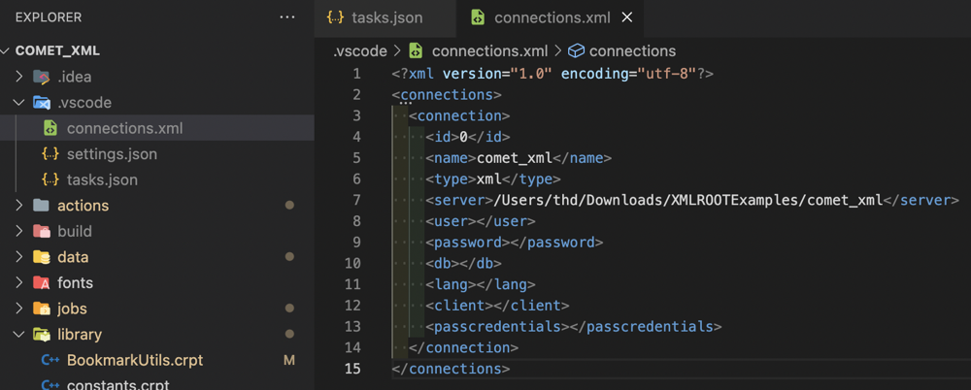Viewport: 971px width, 390px height.
Task: Click the .idea folder icon
Action: (x=42, y=77)
